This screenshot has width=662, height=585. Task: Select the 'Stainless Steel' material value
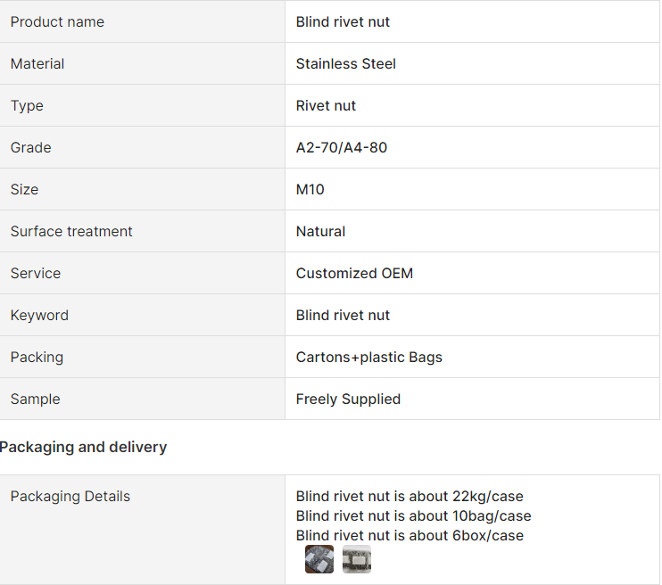346,63
